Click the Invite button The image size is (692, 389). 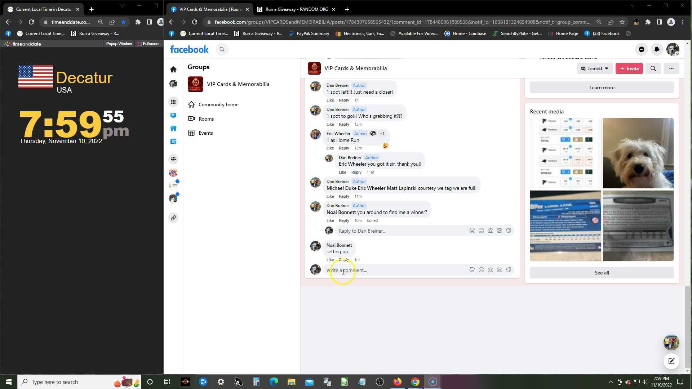pos(629,68)
